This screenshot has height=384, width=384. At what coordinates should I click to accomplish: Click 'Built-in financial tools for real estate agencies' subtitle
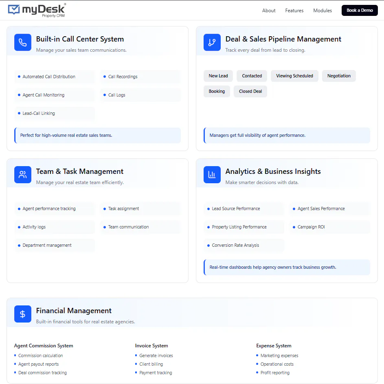coord(86,322)
